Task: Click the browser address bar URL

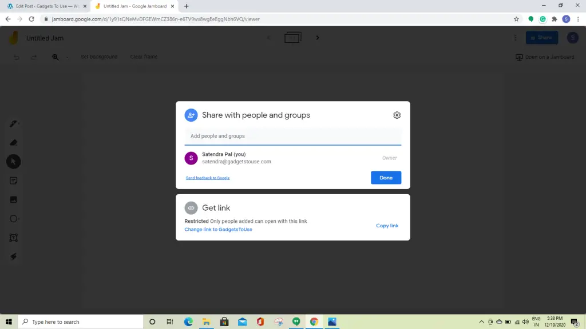Action: pos(156,19)
